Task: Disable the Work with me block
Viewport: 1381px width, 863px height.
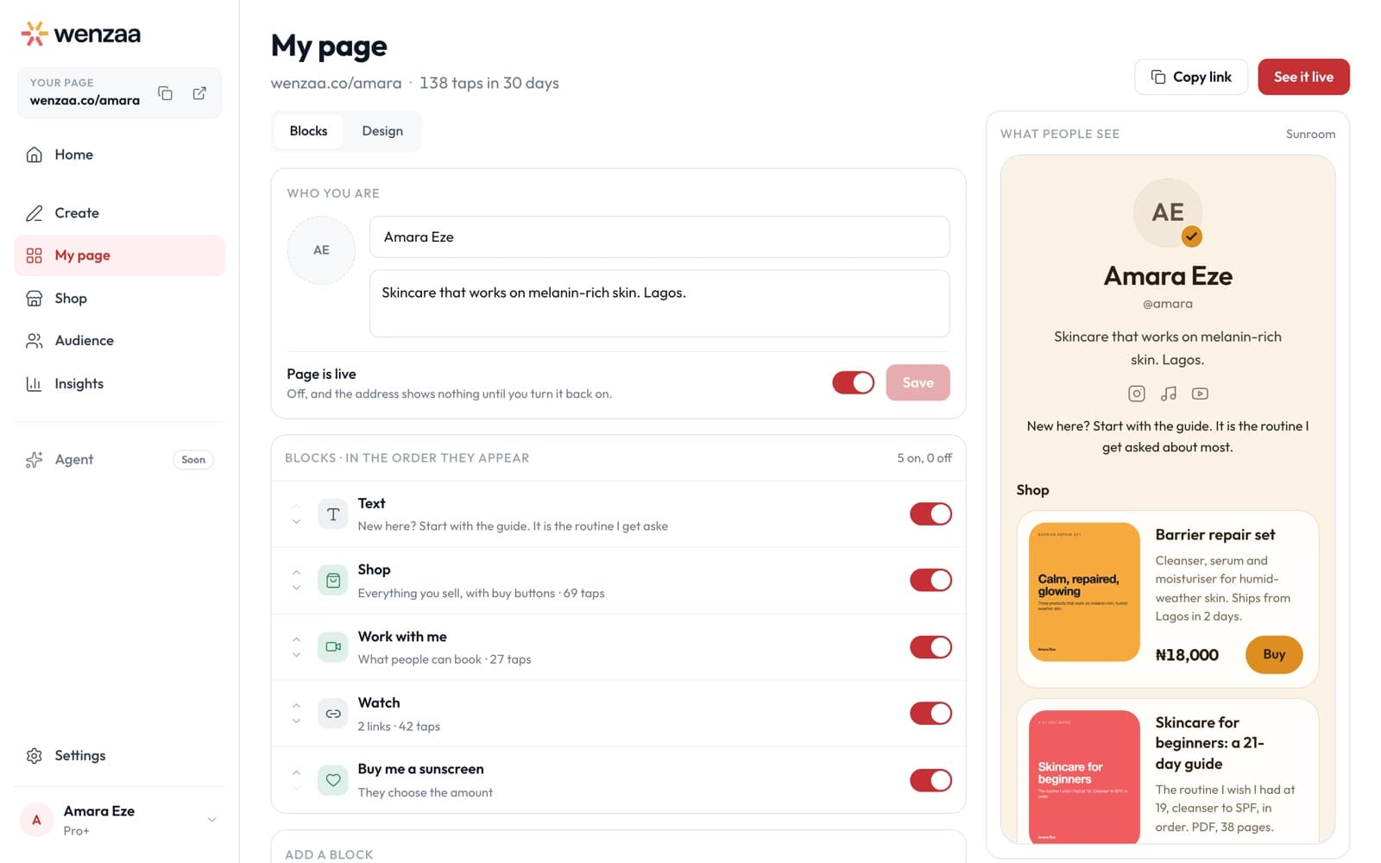Action: pyautogui.click(x=930, y=647)
